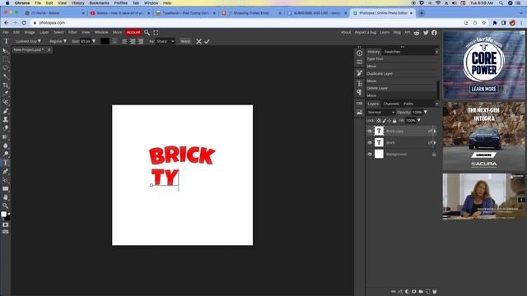The width and height of the screenshot is (527, 296).
Task: Select the Pen tool
Action: click(x=6, y=172)
